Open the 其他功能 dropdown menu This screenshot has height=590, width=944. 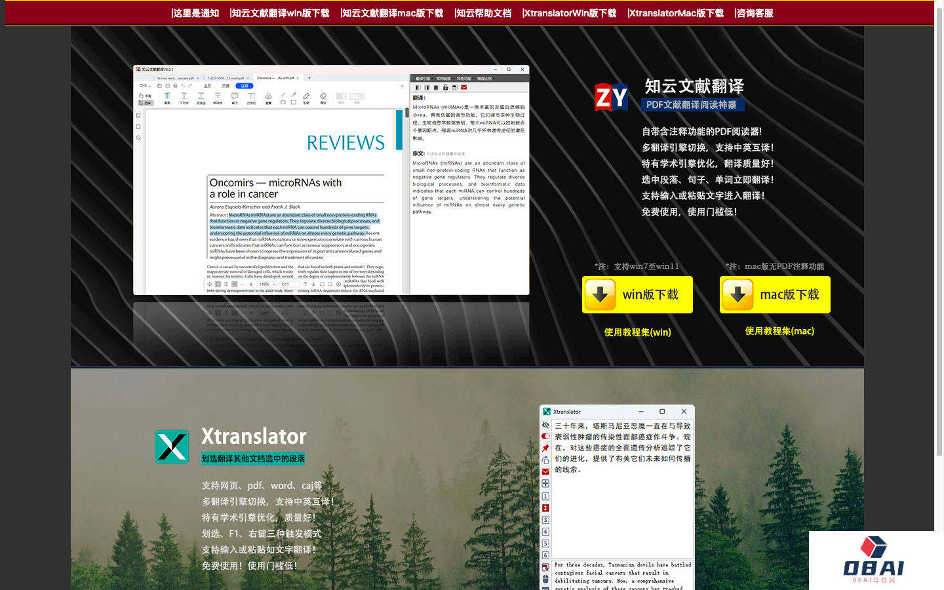click(x=465, y=79)
